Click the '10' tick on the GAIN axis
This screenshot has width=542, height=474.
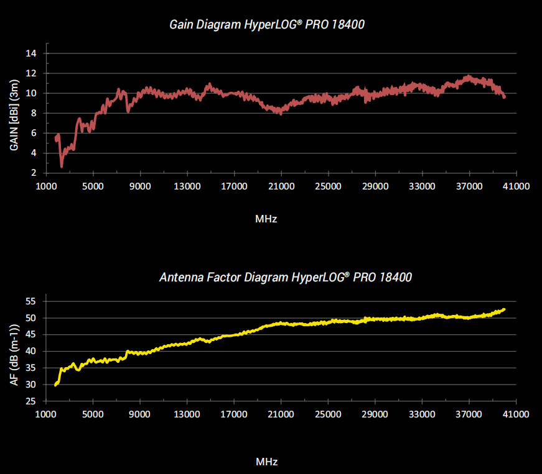click(x=31, y=93)
